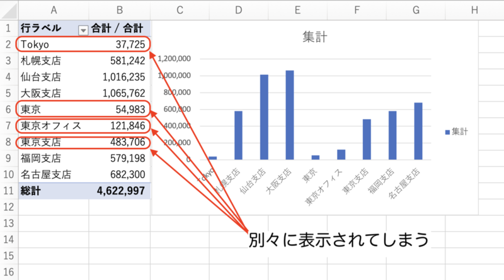This screenshot has width=504, height=280.
Task: Select the value 54,983
Action: click(130, 109)
